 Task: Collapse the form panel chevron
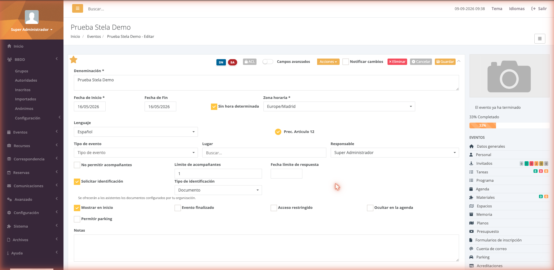[x=459, y=61]
